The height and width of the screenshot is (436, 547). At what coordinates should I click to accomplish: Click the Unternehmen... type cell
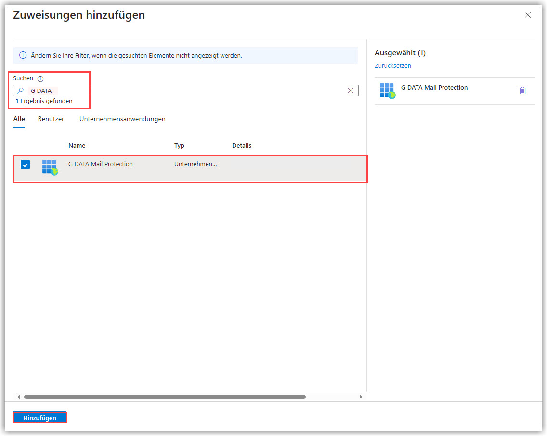pos(195,164)
